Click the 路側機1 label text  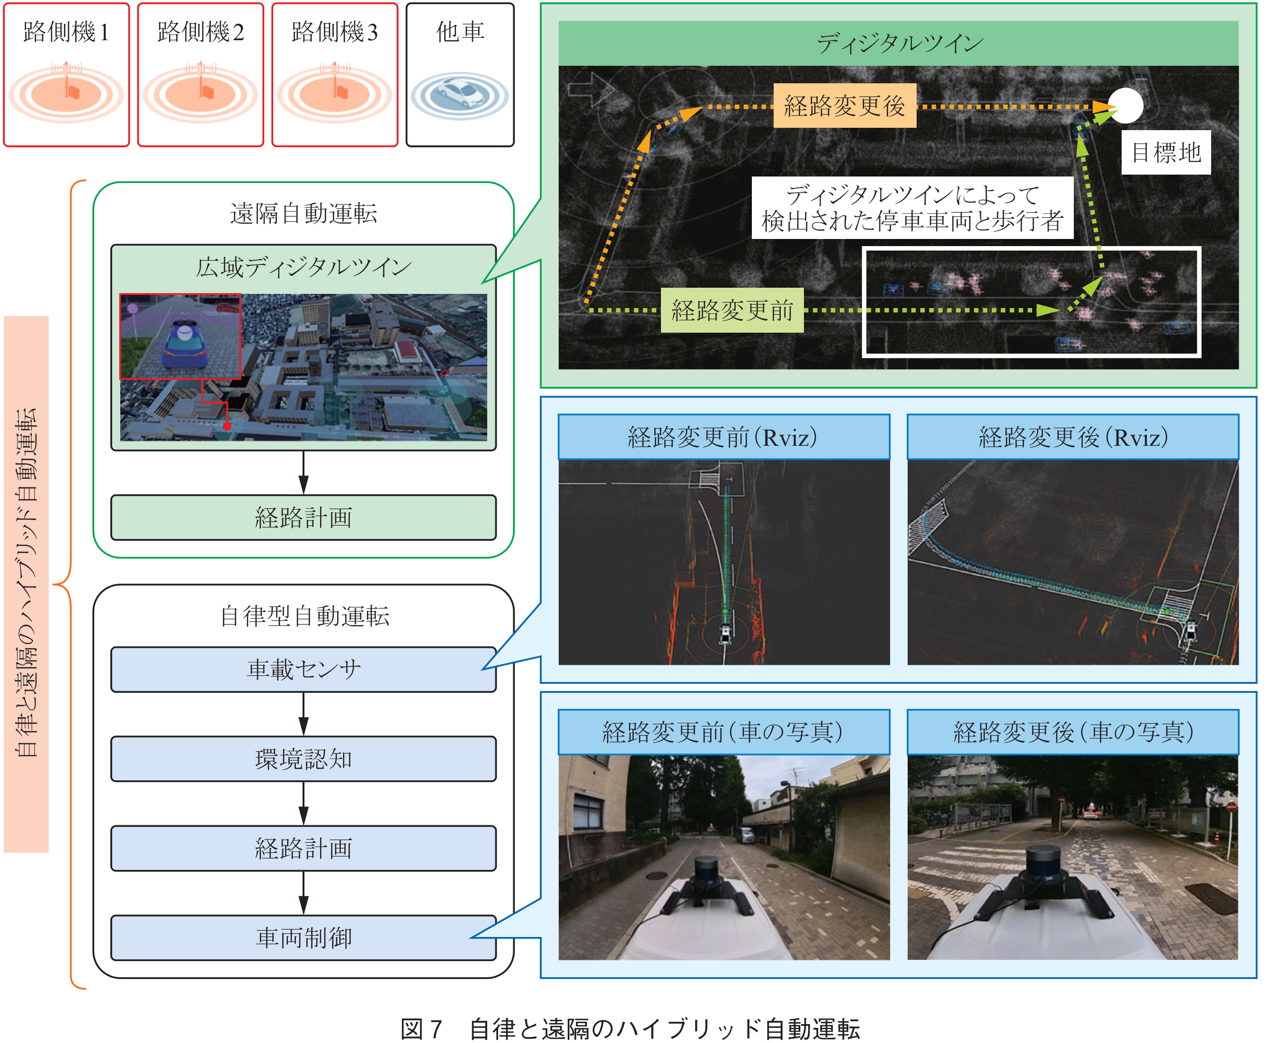click(66, 32)
